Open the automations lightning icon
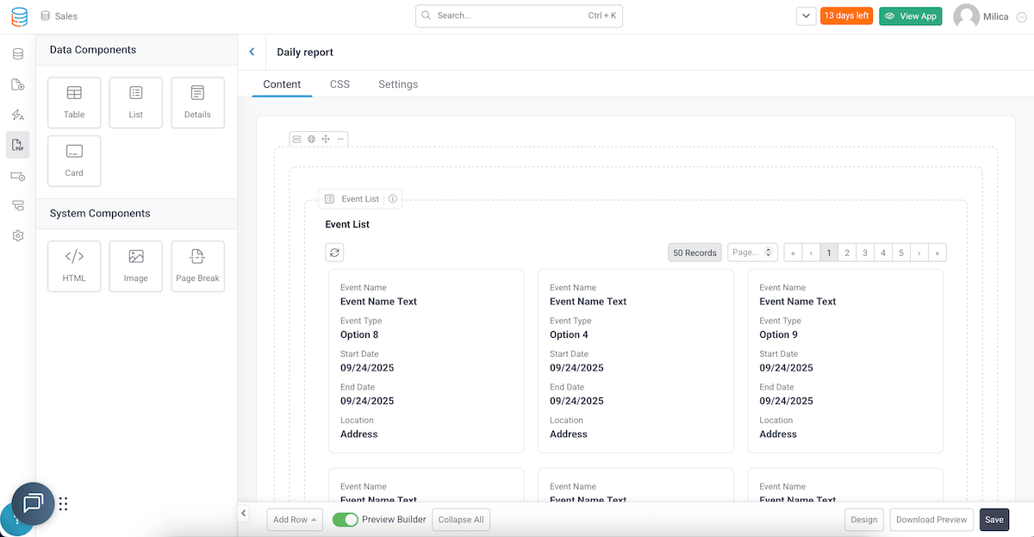 coord(17,114)
